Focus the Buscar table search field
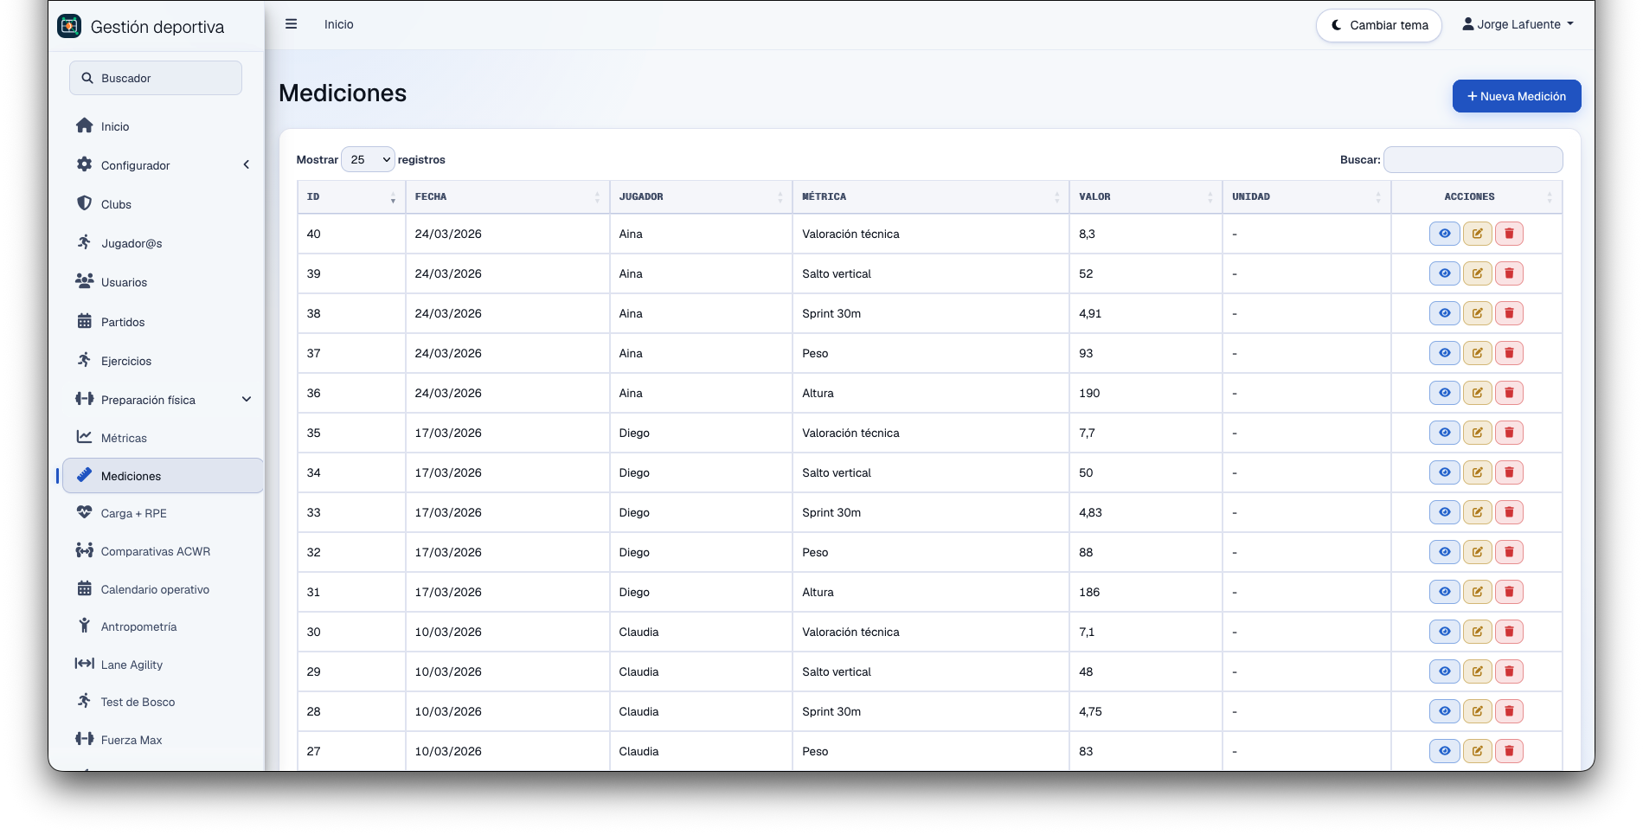1643x835 pixels. 1473,159
